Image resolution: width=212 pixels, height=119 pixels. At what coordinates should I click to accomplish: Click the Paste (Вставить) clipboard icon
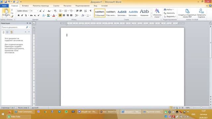(x=6, y=11)
